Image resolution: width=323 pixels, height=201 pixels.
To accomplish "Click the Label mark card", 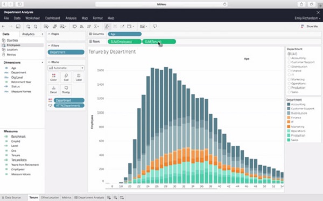I will pos(79,77).
